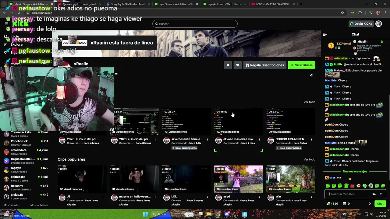Open the 07:25:37 video thumbnail

(x=186, y=121)
